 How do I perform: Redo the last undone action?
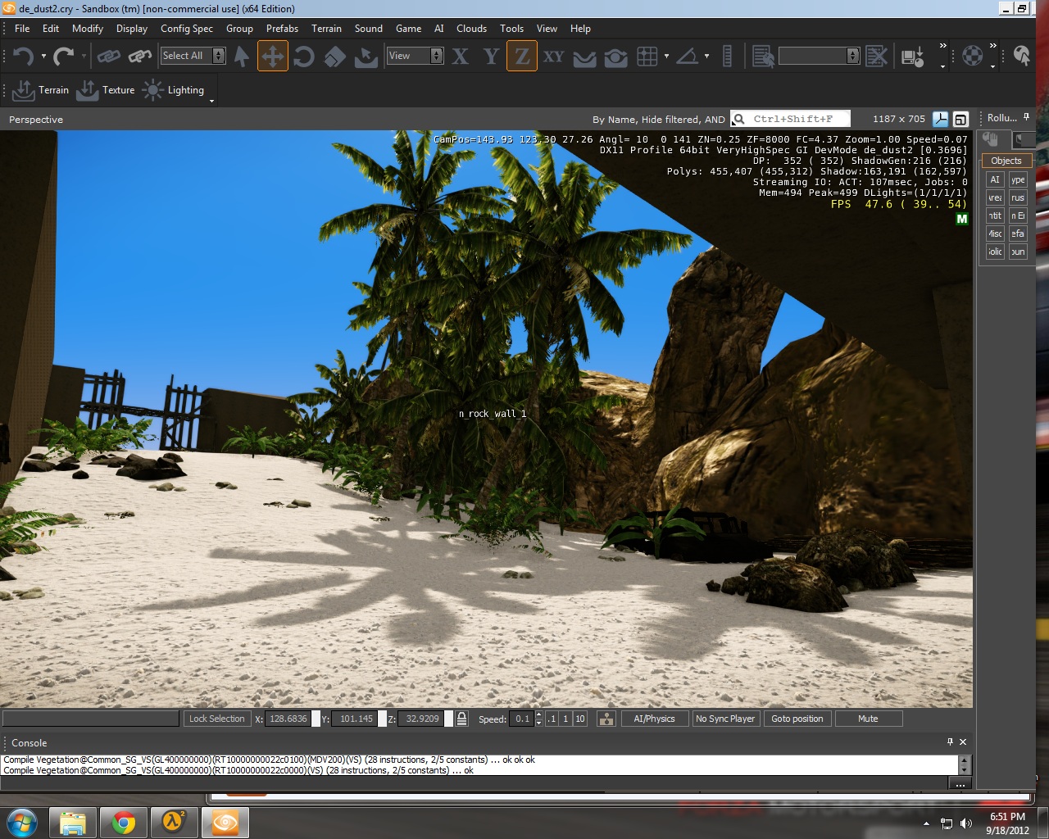point(64,56)
